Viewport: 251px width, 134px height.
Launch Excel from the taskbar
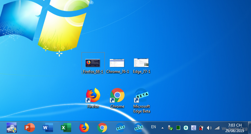66,128
